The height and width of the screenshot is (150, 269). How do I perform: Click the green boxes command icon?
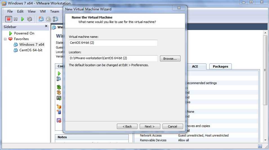59,87
